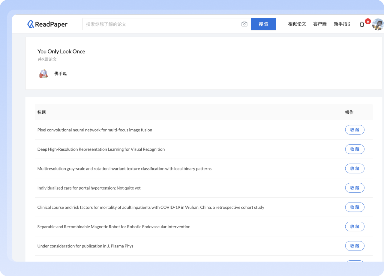Open paper 'Pixel convolutional neural network for multi-focus image fusion'
The width and height of the screenshot is (384, 276).
95,130
